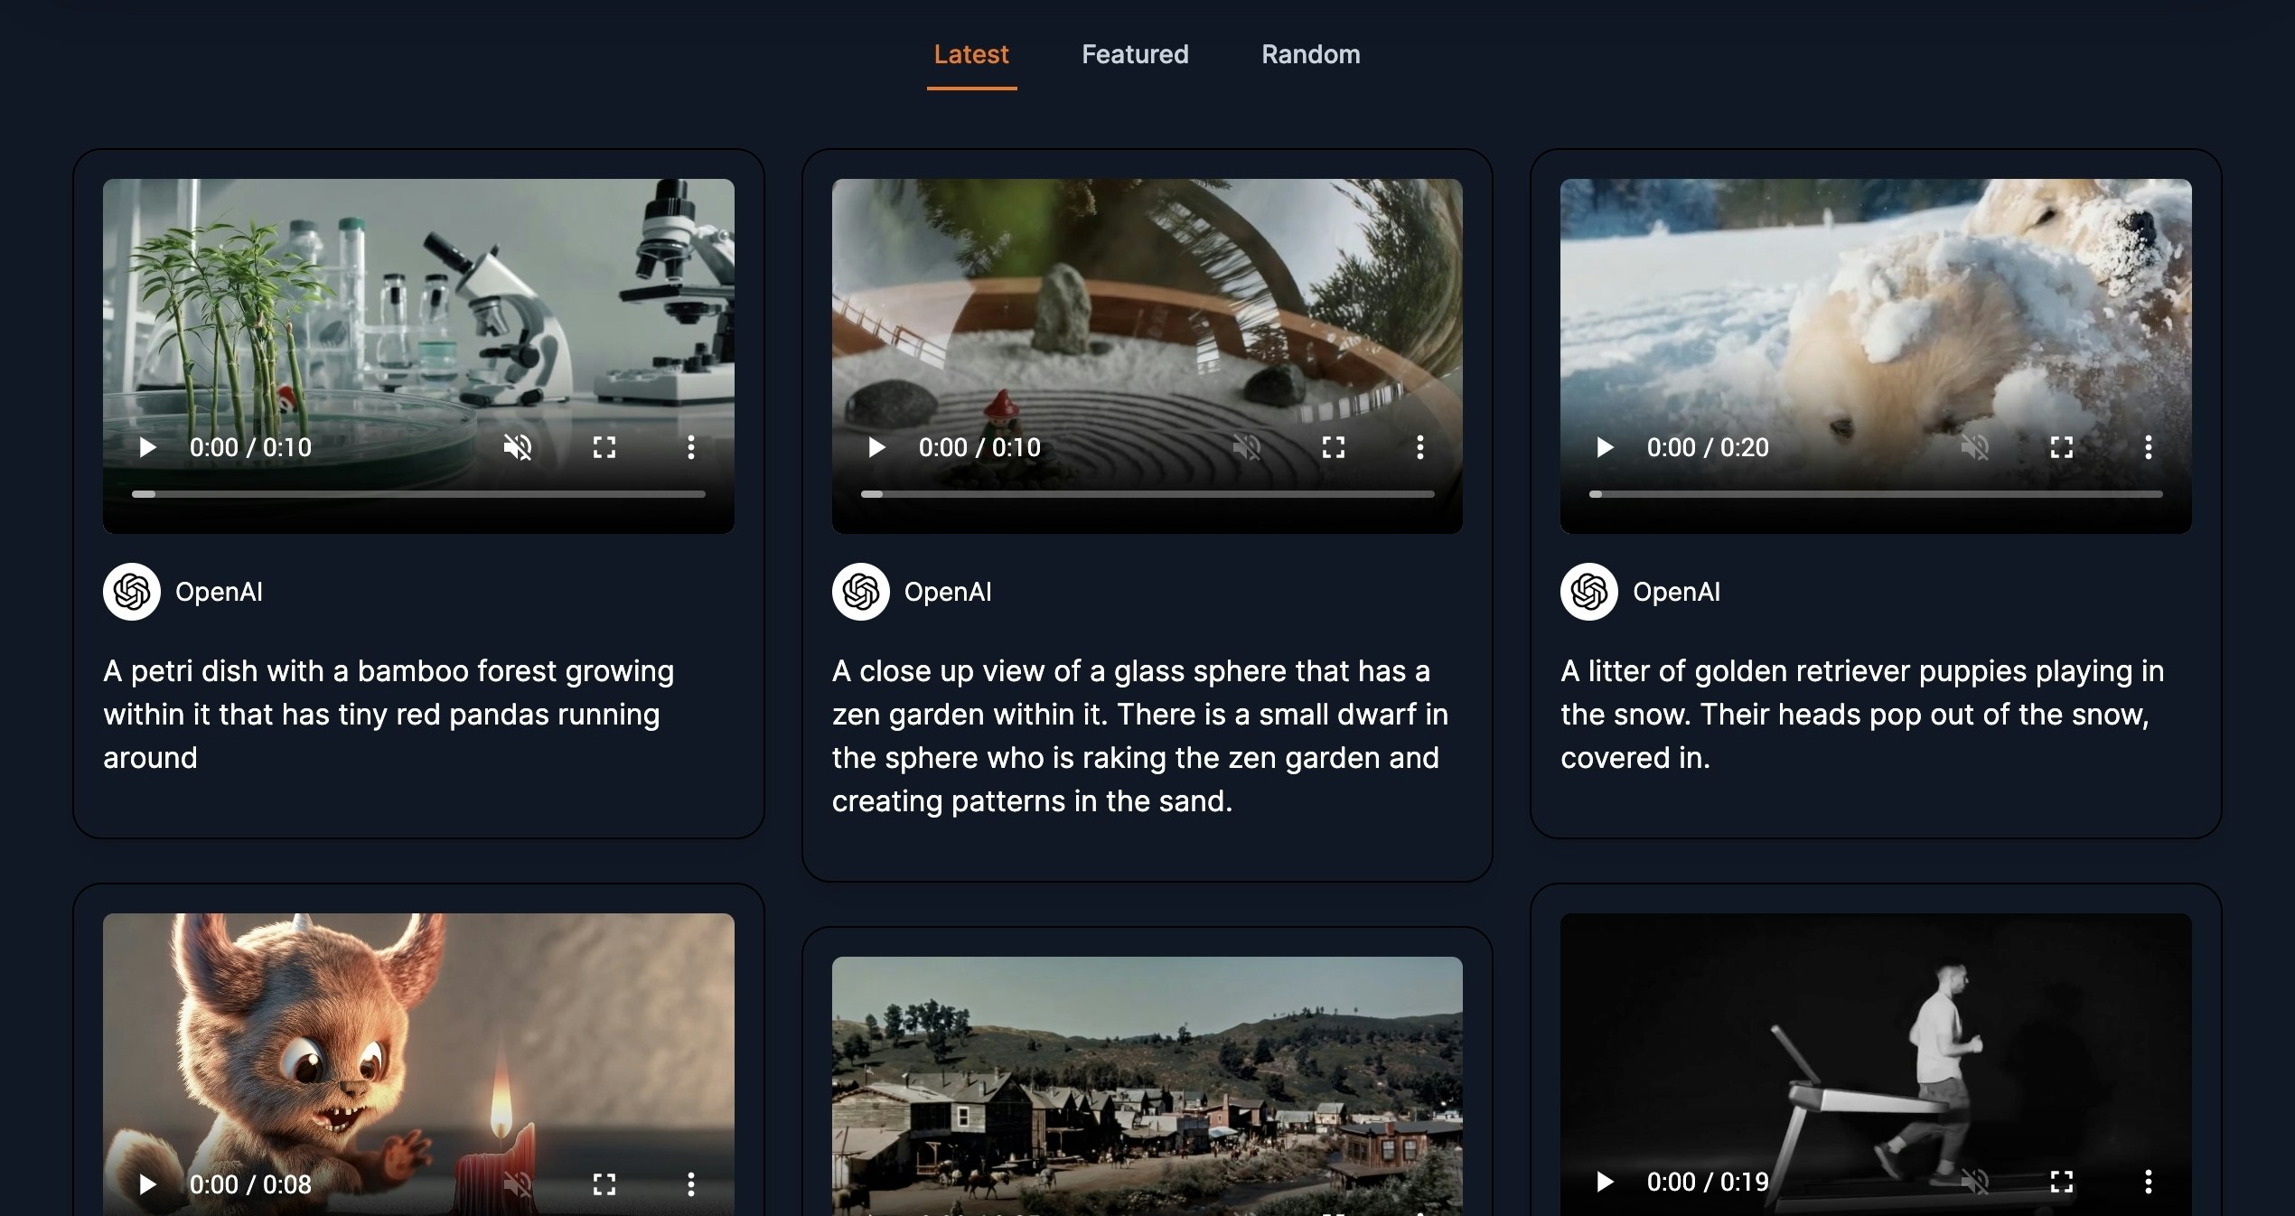Viewport: 2295px width, 1216px height.
Task: Toggle mute on zen garden video
Action: 1247,447
